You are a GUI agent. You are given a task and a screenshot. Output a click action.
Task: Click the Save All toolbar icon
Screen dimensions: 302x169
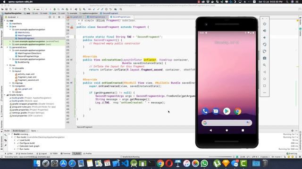click(6, 9)
